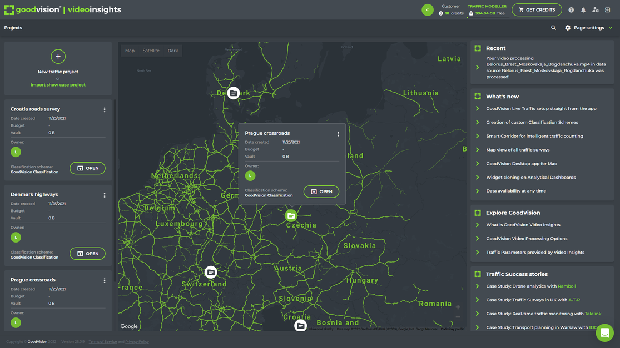Open the green customer avatar C
Image resolution: width=620 pixels, height=348 pixels.
point(428,10)
